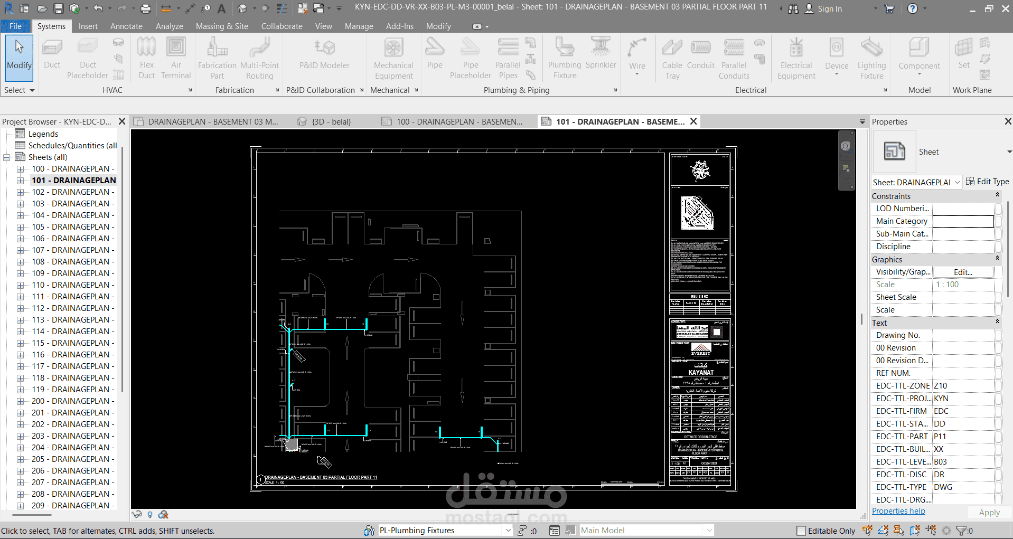
Task: Click the Switch Windows icon in quick access toolbar
Action: 318,8
